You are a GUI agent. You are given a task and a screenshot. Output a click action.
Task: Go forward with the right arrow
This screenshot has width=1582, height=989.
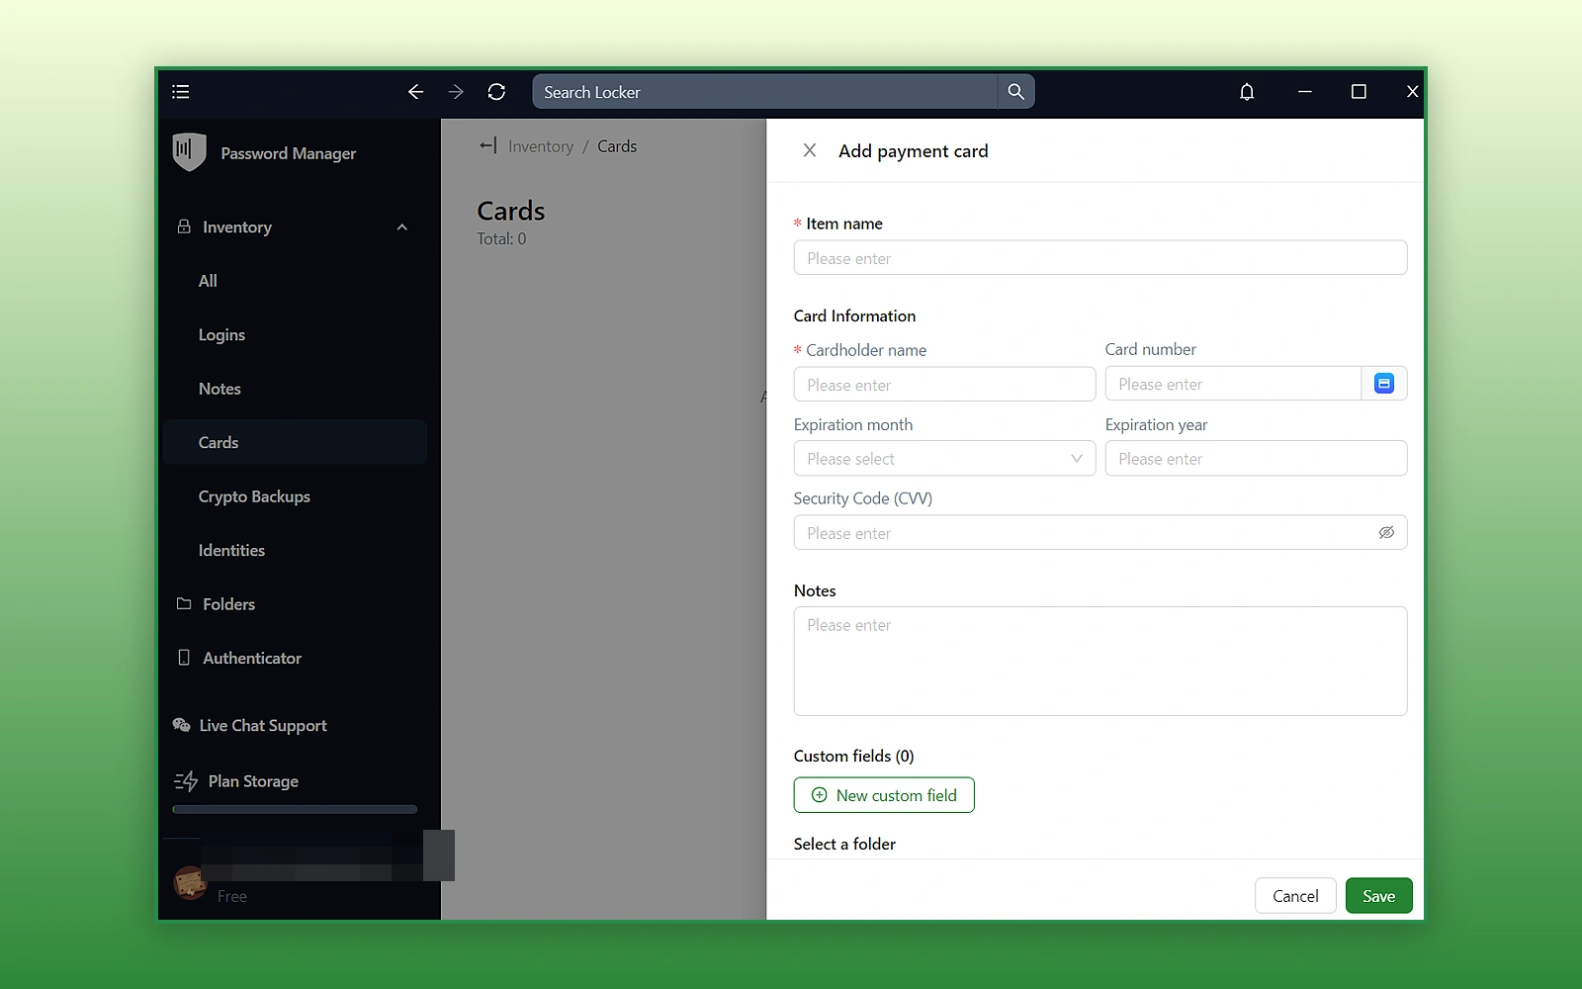[x=456, y=92]
